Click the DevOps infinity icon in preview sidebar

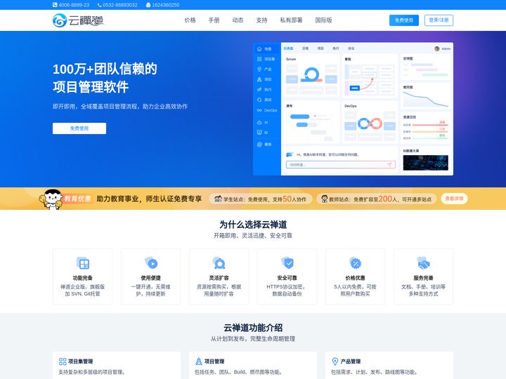coord(259,110)
